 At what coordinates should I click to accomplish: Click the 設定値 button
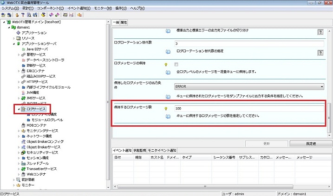[311, 144]
